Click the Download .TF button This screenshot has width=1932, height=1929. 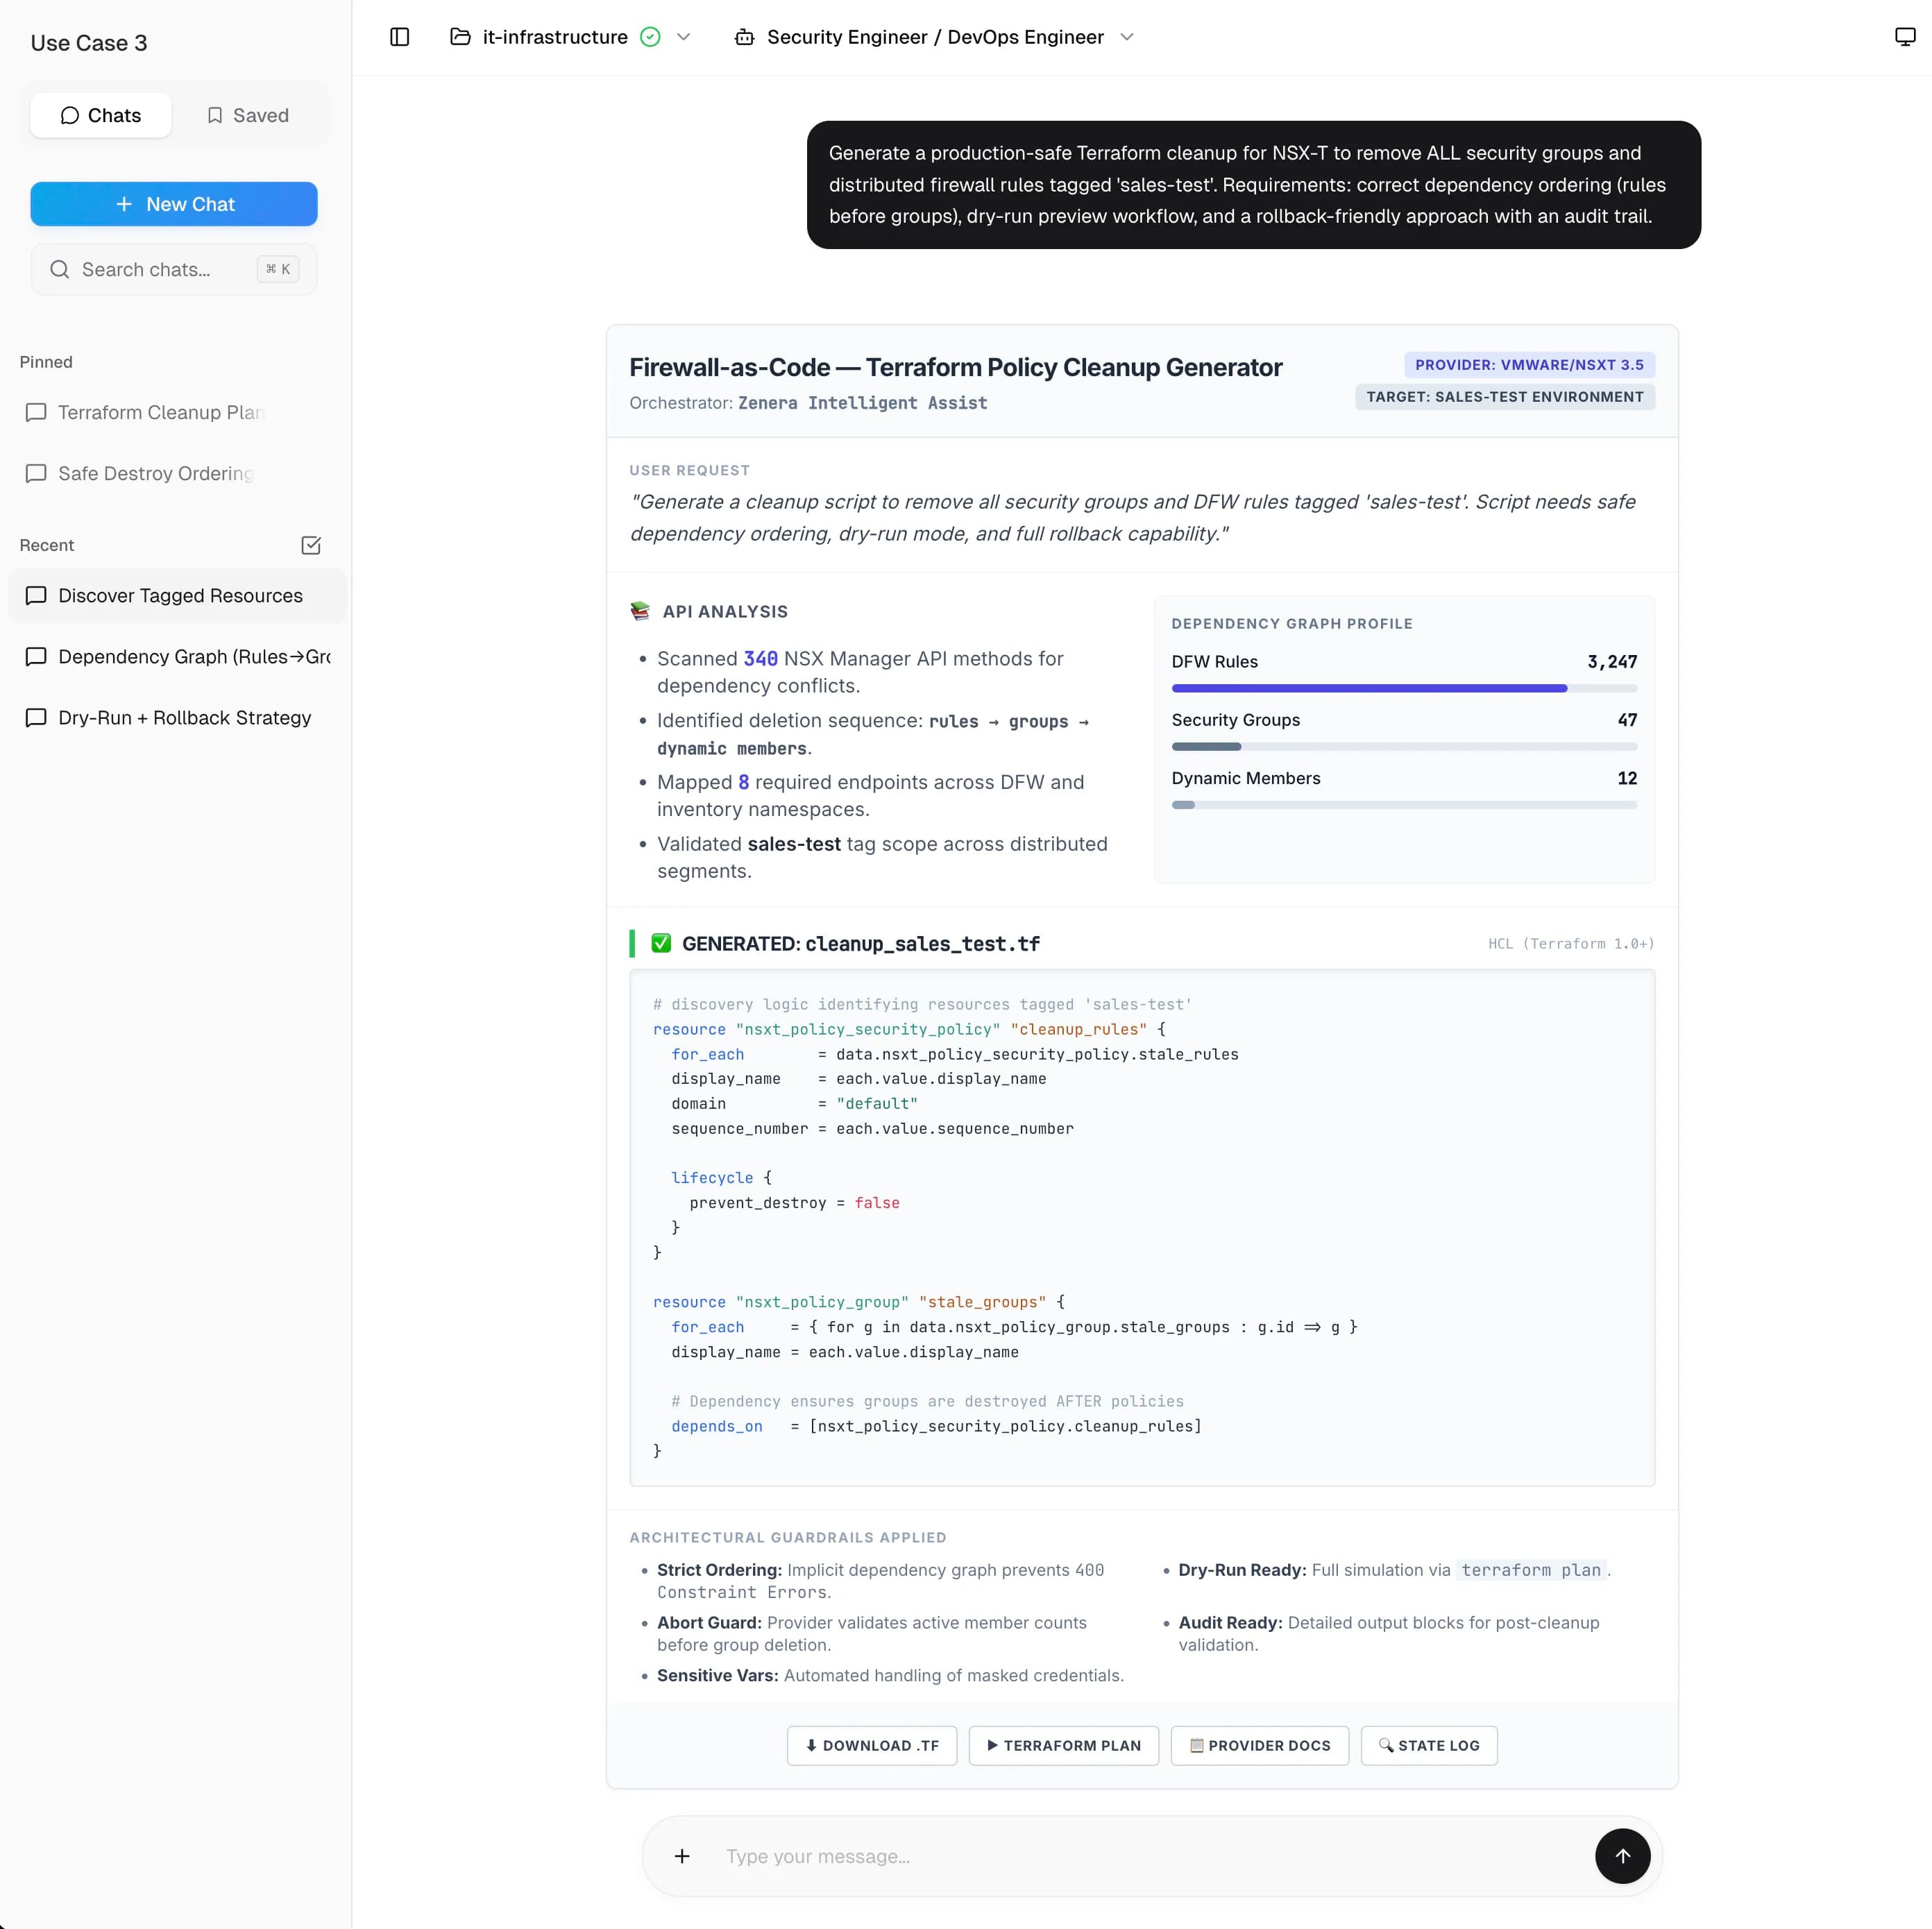871,1745
